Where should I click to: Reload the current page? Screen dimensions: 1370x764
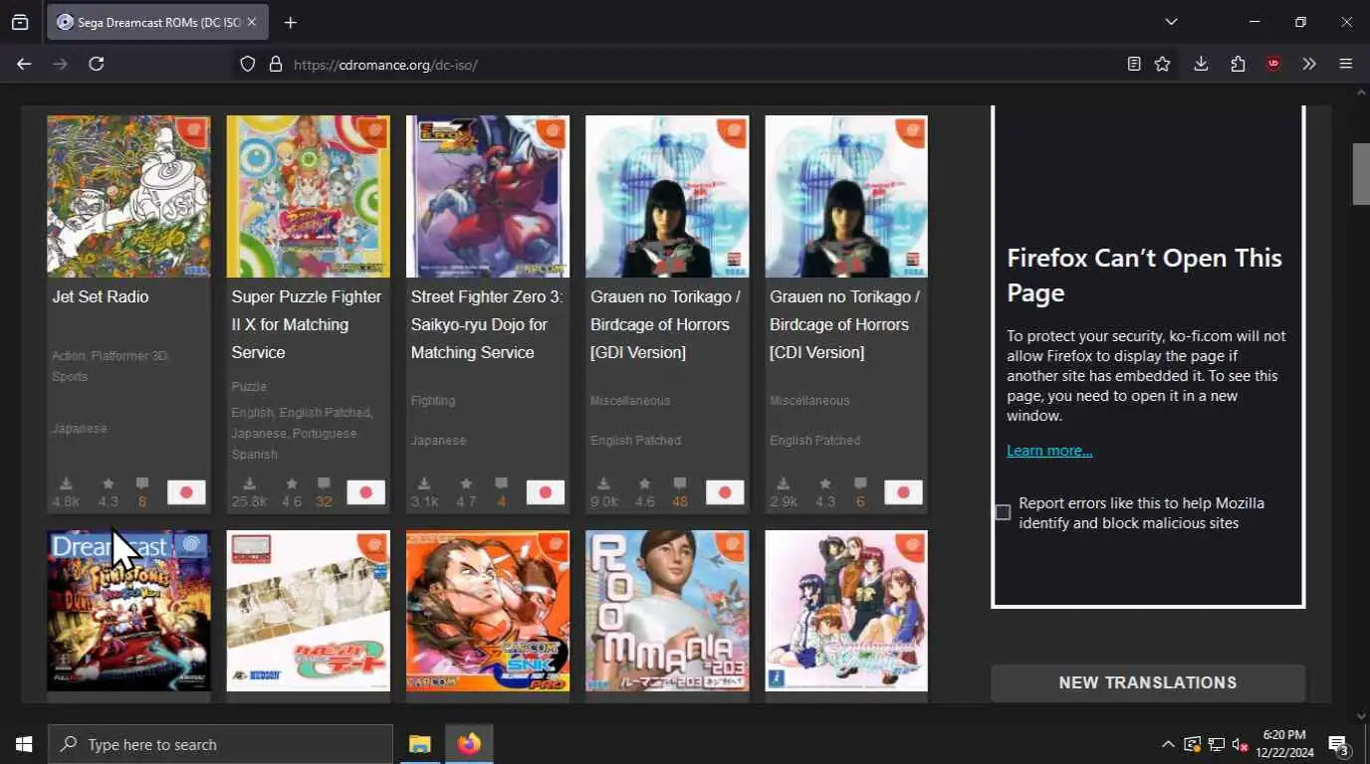97,64
